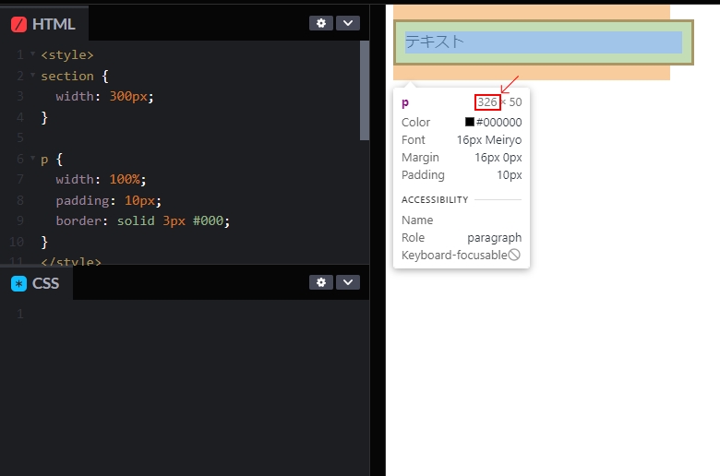Click the 'paragraph' role value

(494, 238)
